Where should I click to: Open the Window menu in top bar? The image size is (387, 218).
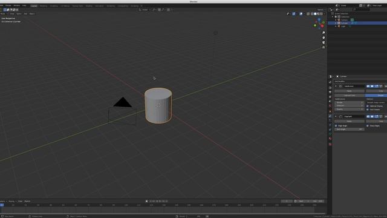[x=16, y=5]
